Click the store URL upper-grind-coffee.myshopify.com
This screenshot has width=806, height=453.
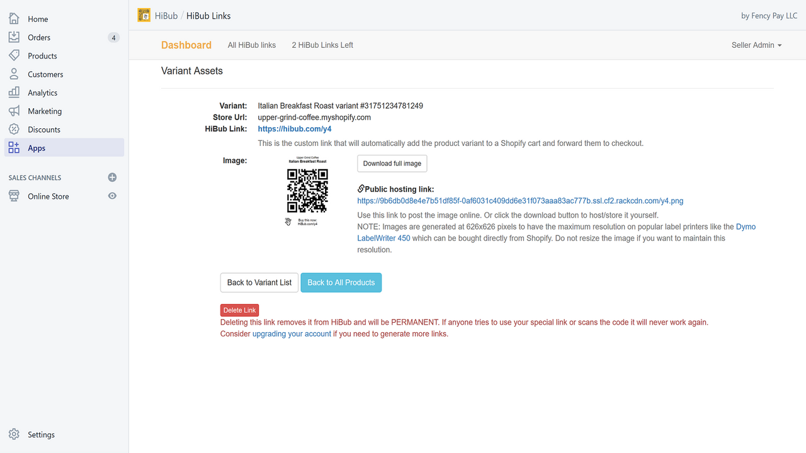point(314,117)
